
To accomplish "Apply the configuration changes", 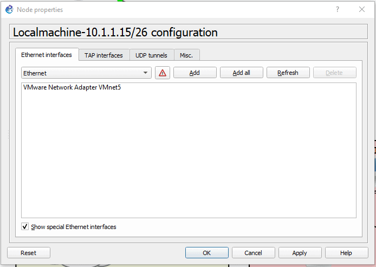I will click(x=300, y=253).
